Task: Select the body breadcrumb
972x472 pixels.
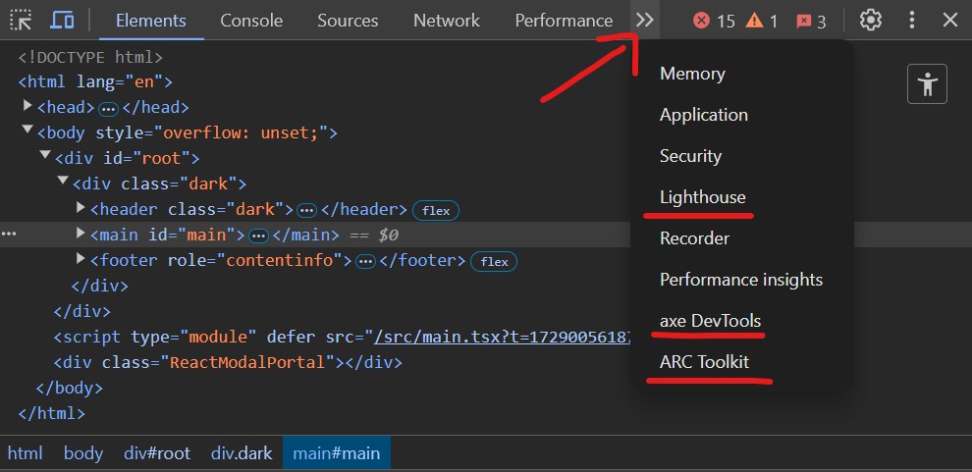Action: tap(83, 453)
